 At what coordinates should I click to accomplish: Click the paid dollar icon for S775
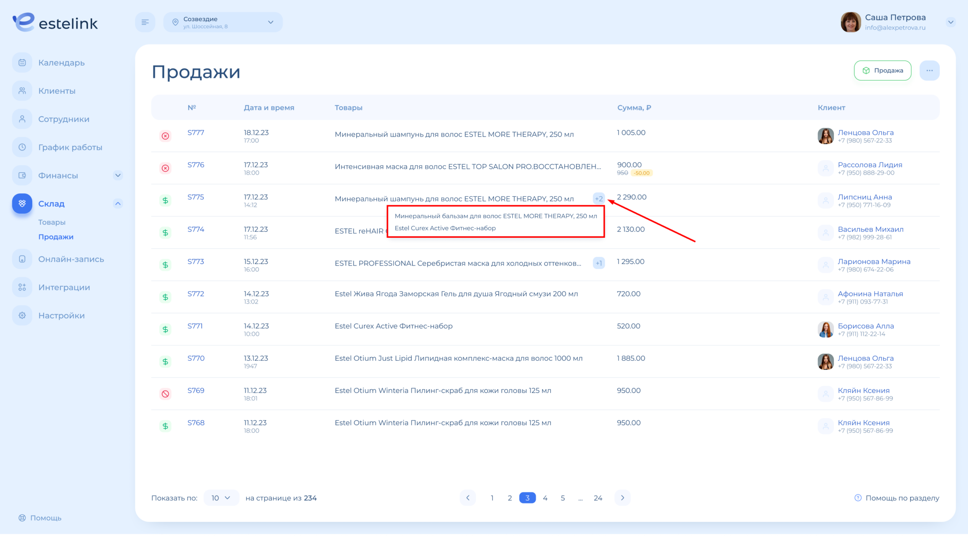pyautogui.click(x=165, y=200)
